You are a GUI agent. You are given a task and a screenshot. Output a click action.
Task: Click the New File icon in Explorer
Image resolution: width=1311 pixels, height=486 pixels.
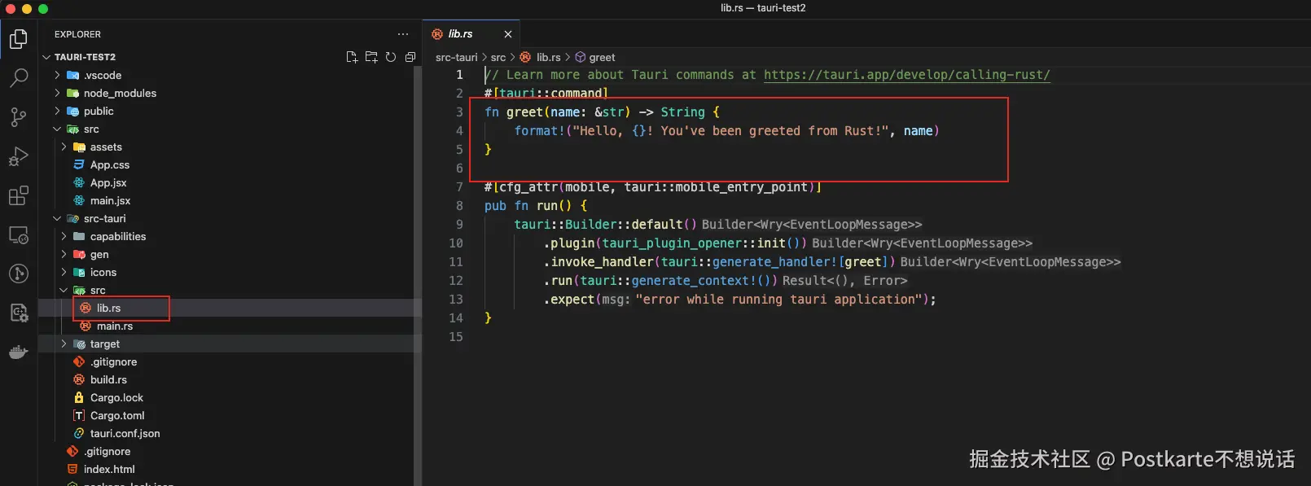click(352, 57)
